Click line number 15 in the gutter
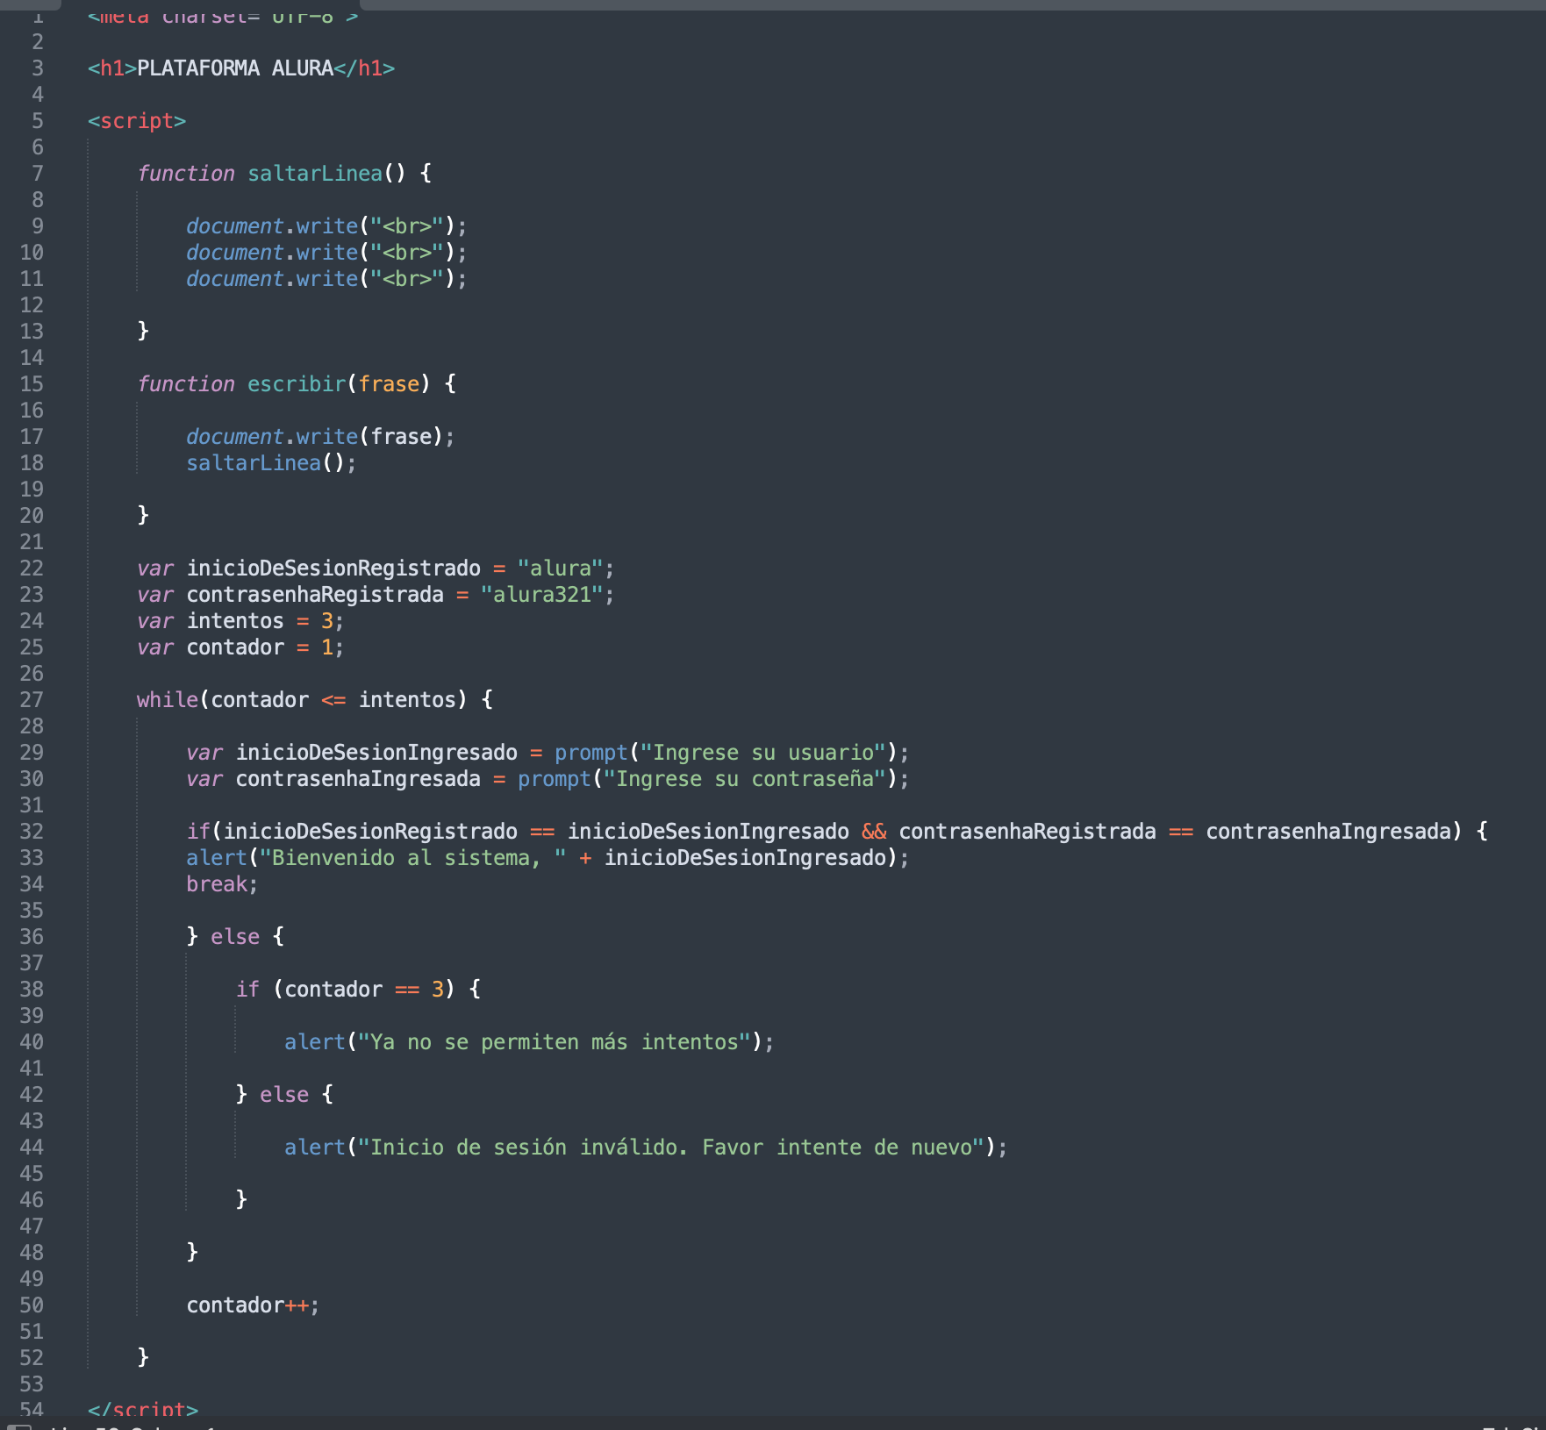This screenshot has height=1430, width=1546. (x=32, y=384)
